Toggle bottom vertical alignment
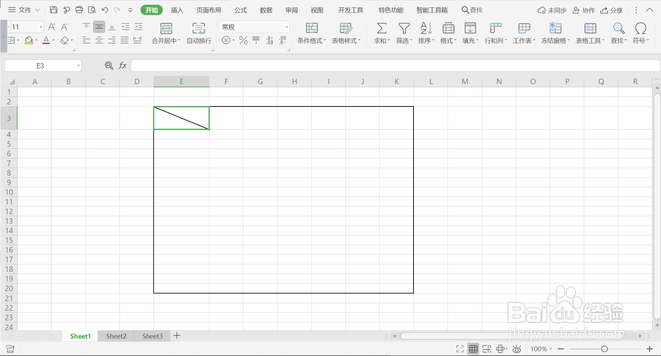The height and width of the screenshot is (356, 661). [x=112, y=27]
